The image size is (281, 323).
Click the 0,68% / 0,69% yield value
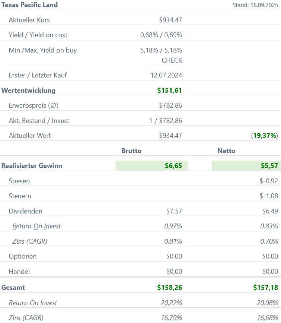161,35
